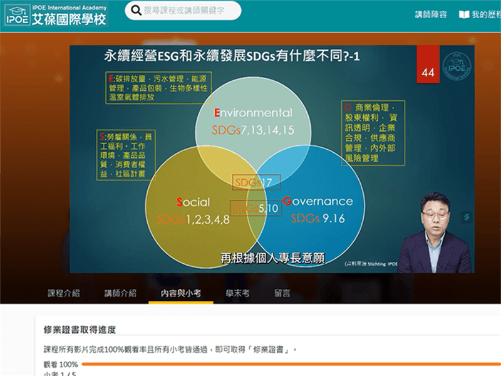Click the open book icon beside 我的歷程
The image size is (501, 376).
pos(463,14)
